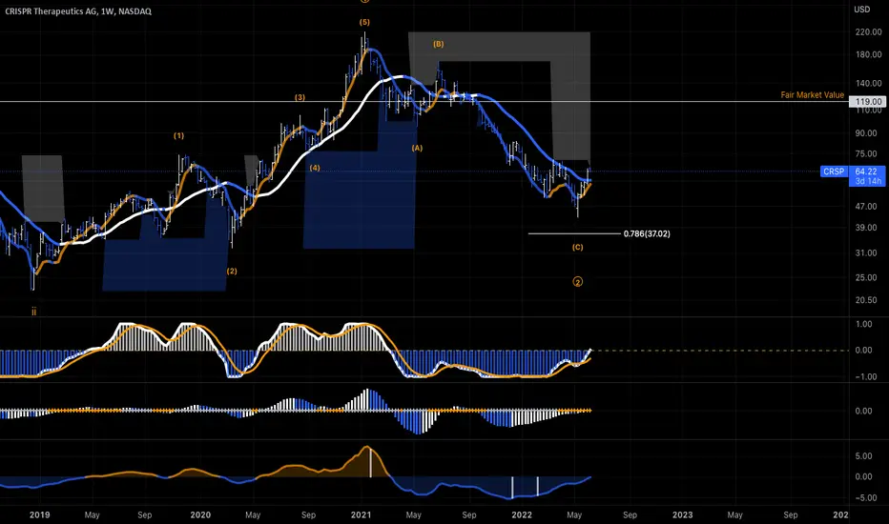Click the Sep label preceding 2023
The image size is (889, 524).
(630, 514)
